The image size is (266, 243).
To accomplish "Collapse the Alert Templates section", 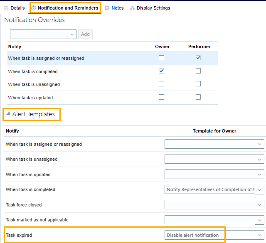I will tap(8, 114).
